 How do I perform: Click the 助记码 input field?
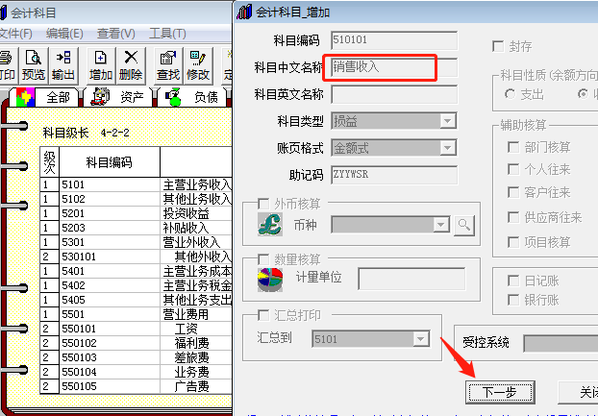[394, 175]
